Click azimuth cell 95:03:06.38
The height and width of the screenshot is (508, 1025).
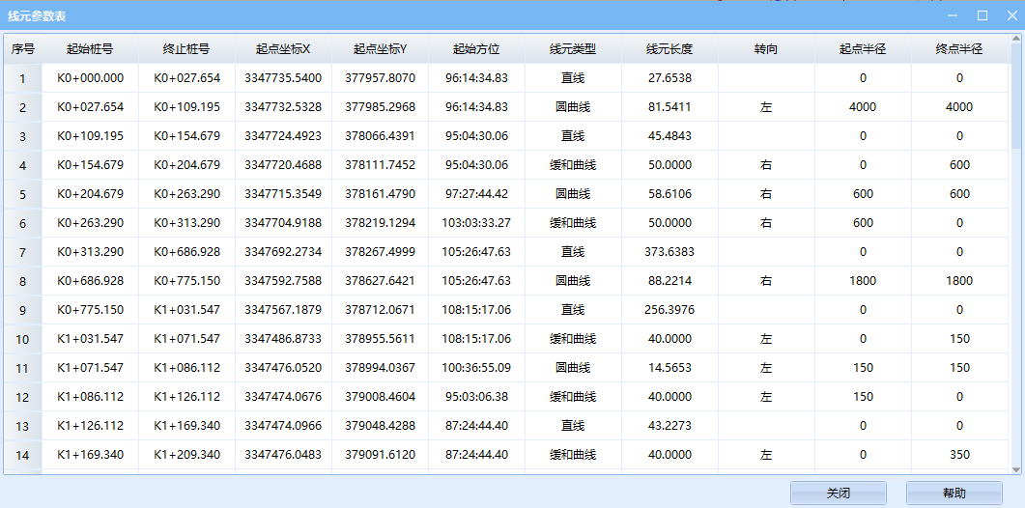click(476, 397)
